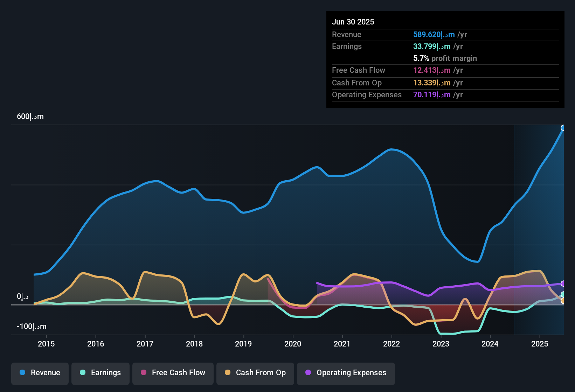Viewport: 575px width, 392px height.
Task: Click the Operating Expenses endpoint marker
Action: coord(563,284)
